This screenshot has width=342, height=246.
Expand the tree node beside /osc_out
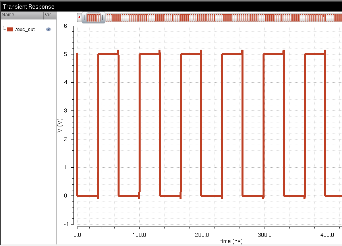pyautogui.click(x=4, y=28)
